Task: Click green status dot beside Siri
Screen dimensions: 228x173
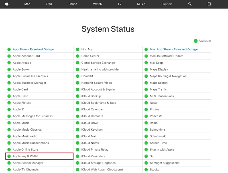Action: (x=146, y=156)
